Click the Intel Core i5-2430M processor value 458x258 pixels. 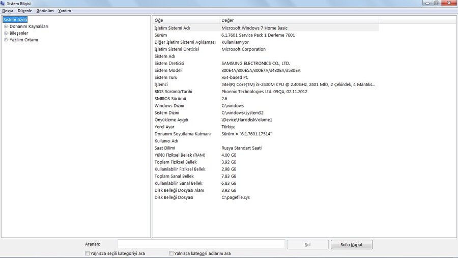click(298, 84)
